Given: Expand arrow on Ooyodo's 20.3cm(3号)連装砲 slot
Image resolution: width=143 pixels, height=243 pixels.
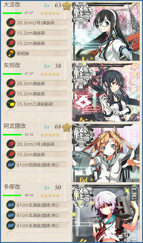Looking at the screenshot, I should point(68,20).
